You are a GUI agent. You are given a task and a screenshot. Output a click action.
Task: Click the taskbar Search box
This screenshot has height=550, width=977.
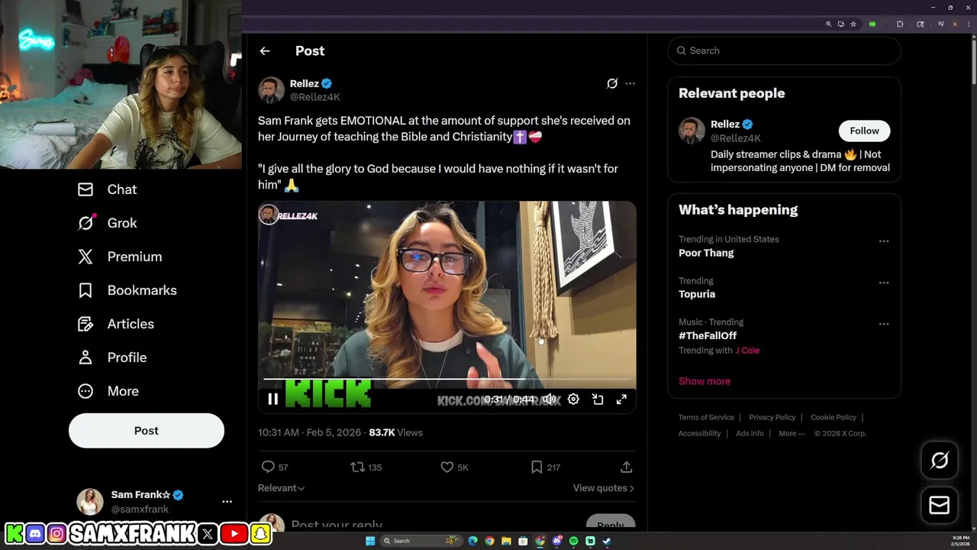point(421,541)
